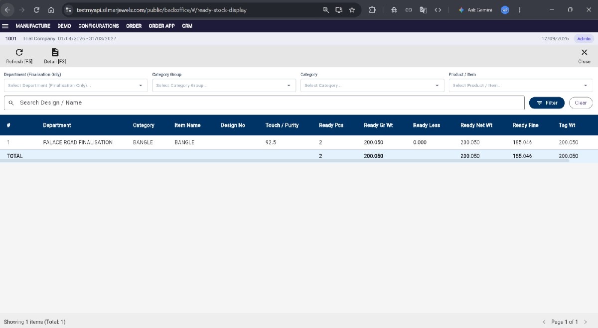Click the purity value 92.5
Screen dimensions: 598x328
(x=271, y=142)
